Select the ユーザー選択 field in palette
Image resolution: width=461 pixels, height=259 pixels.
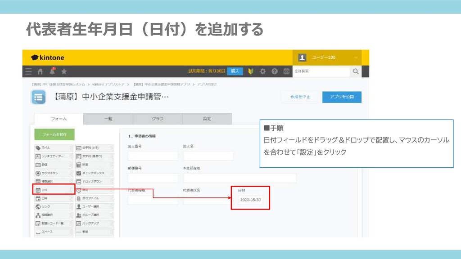coord(95,207)
